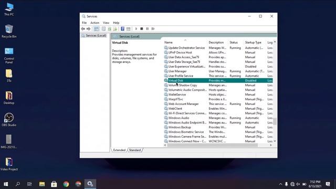The width and height of the screenshot is (336, 189).
Task: Click the vertical scrollbar thumb in service list
Action: [275, 121]
